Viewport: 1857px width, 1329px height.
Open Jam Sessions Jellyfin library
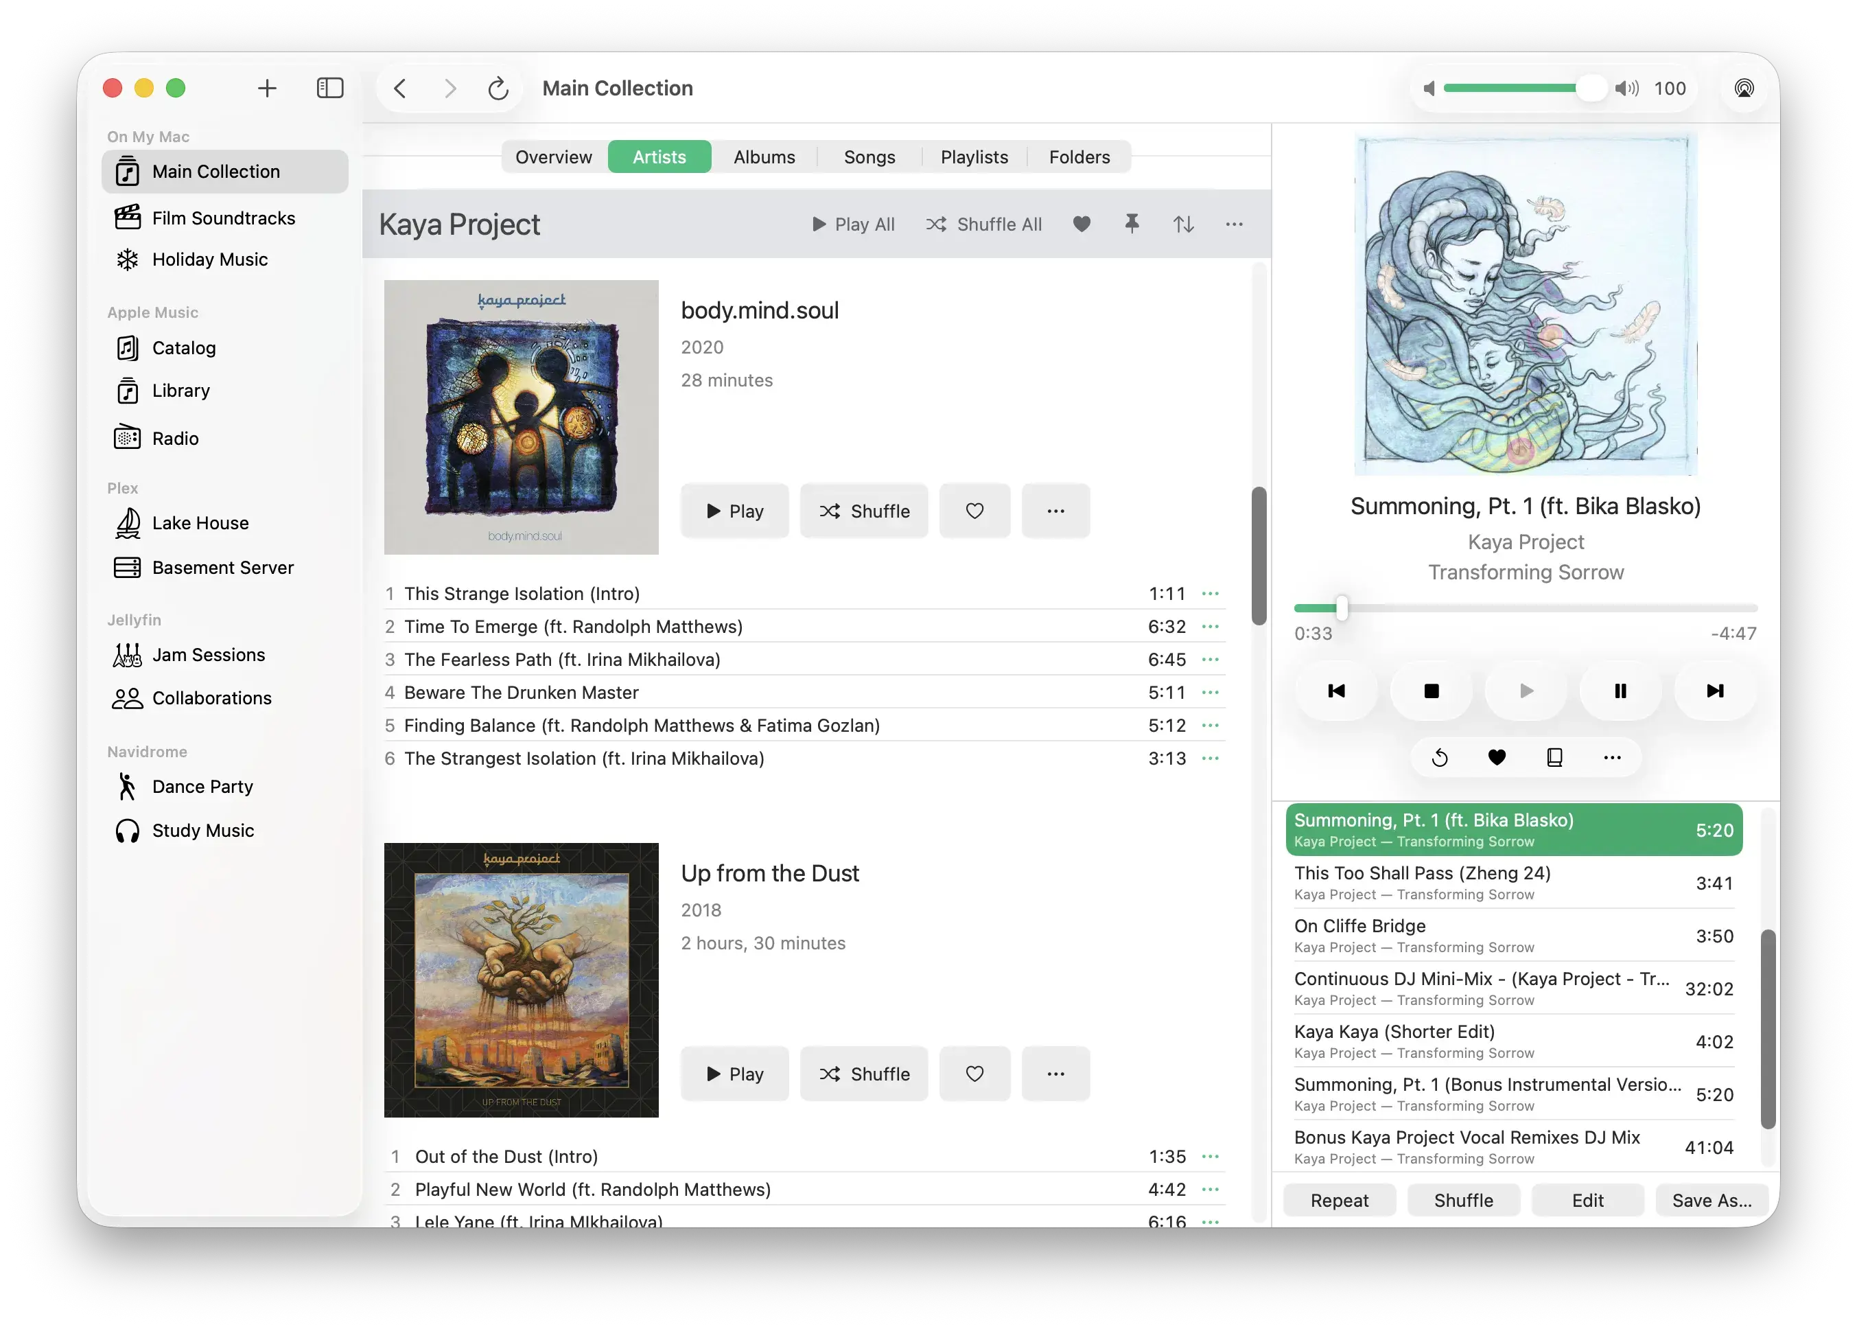pyautogui.click(x=224, y=655)
